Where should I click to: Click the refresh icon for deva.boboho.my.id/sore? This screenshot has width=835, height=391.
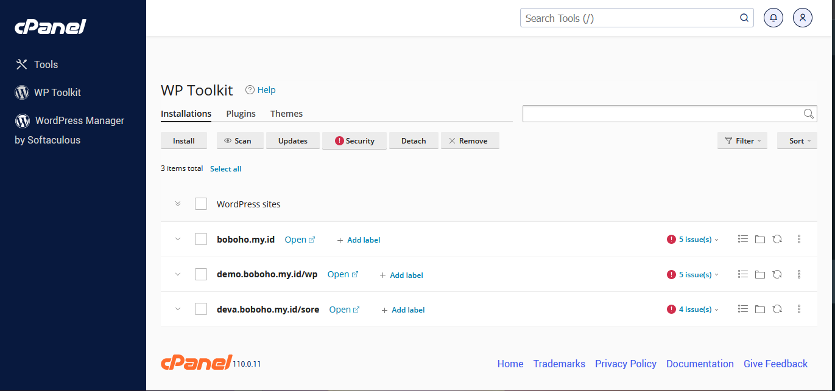click(777, 309)
